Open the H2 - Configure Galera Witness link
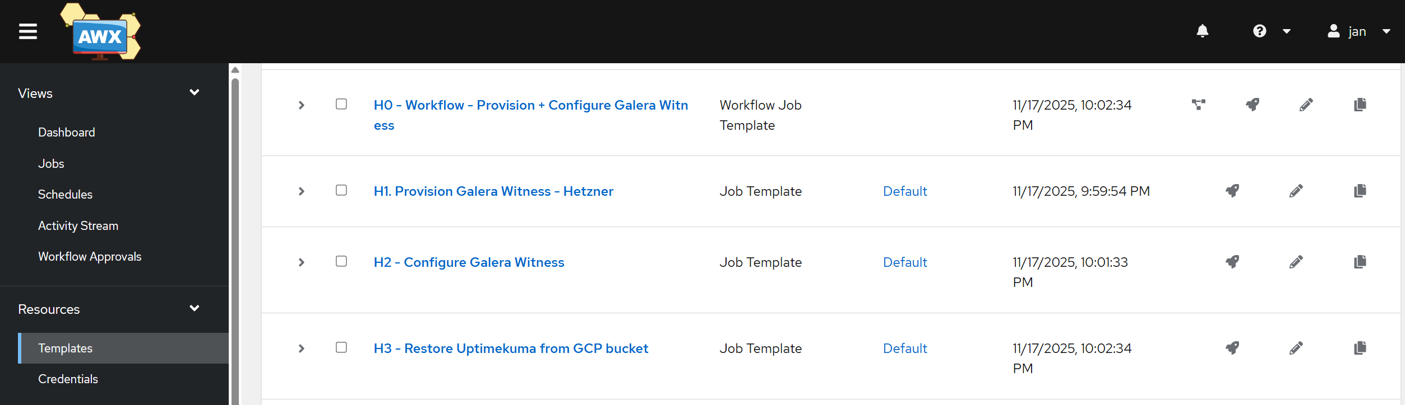1405x405 pixels. point(469,262)
